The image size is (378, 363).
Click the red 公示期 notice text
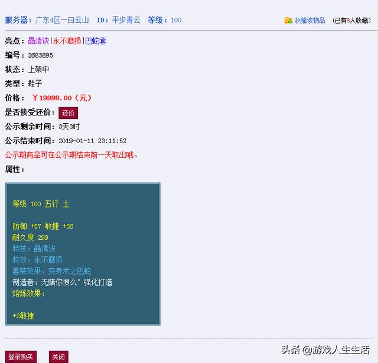[x=71, y=155]
